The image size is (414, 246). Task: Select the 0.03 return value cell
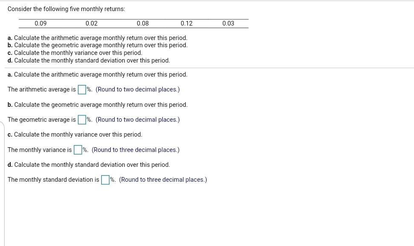coord(228,23)
